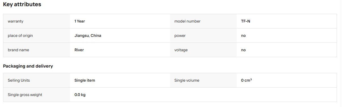The image size is (342, 107).
Task: Click the TF-N model value
Action: pyautogui.click(x=246, y=21)
